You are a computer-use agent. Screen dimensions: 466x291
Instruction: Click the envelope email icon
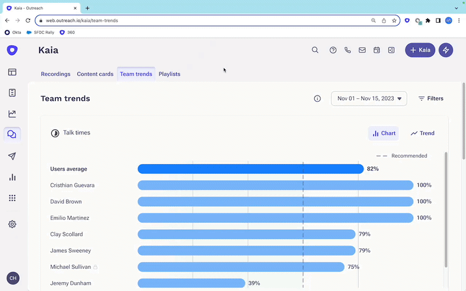(x=362, y=50)
